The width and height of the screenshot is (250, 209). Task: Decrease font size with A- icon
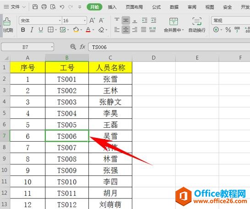pyautogui.click(x=101, y=21)
